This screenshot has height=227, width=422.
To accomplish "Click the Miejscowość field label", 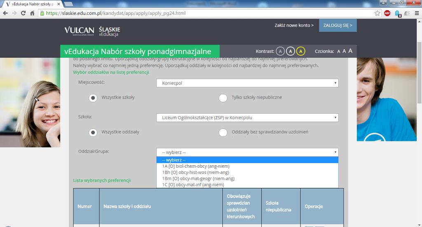I will pos(91,82).
